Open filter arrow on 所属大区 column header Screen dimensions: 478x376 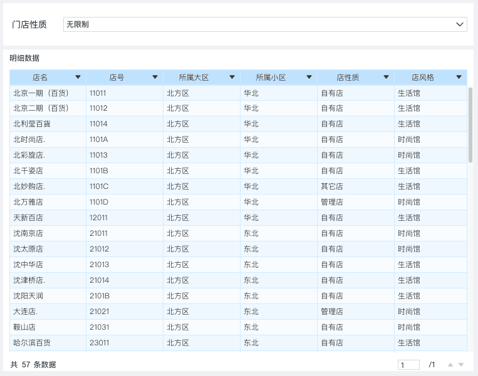click(x=232, y=78)
